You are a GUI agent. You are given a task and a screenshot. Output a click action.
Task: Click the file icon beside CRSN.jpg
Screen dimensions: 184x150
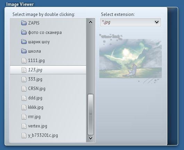click(x=24, y=89)
